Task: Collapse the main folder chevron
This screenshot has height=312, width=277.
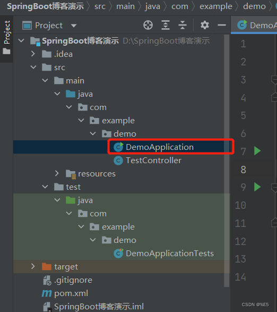Action: click(45, 81)
